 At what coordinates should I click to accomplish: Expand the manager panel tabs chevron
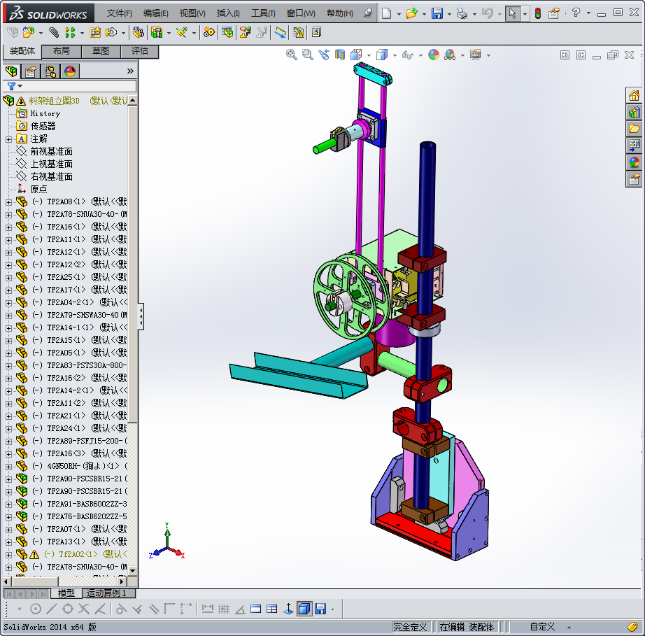point(130,71)
